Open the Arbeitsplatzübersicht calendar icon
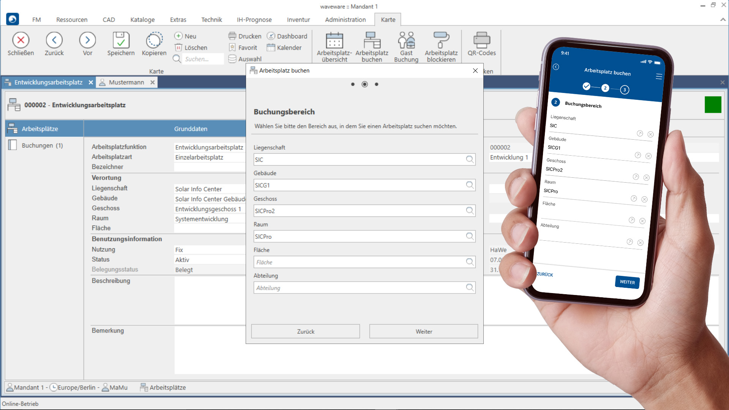The width and height of the screenshot is (729, 410). click(334, 40)
